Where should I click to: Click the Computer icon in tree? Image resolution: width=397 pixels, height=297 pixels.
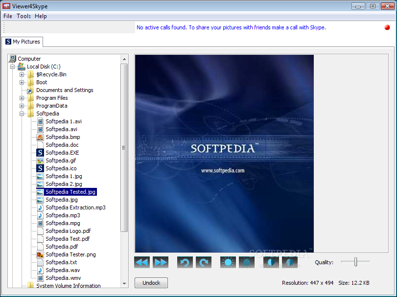pos(12,59)
